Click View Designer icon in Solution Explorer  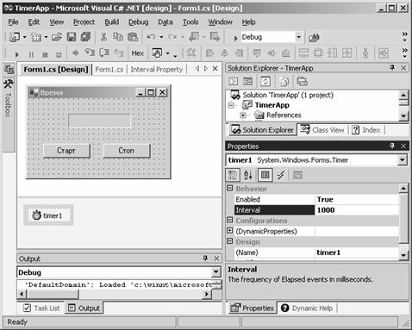[x=247, y=82]
